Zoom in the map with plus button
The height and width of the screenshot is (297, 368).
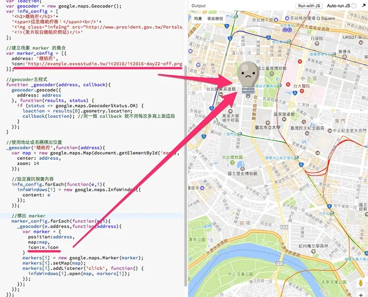pyautogui.click(x=361, y=295)
